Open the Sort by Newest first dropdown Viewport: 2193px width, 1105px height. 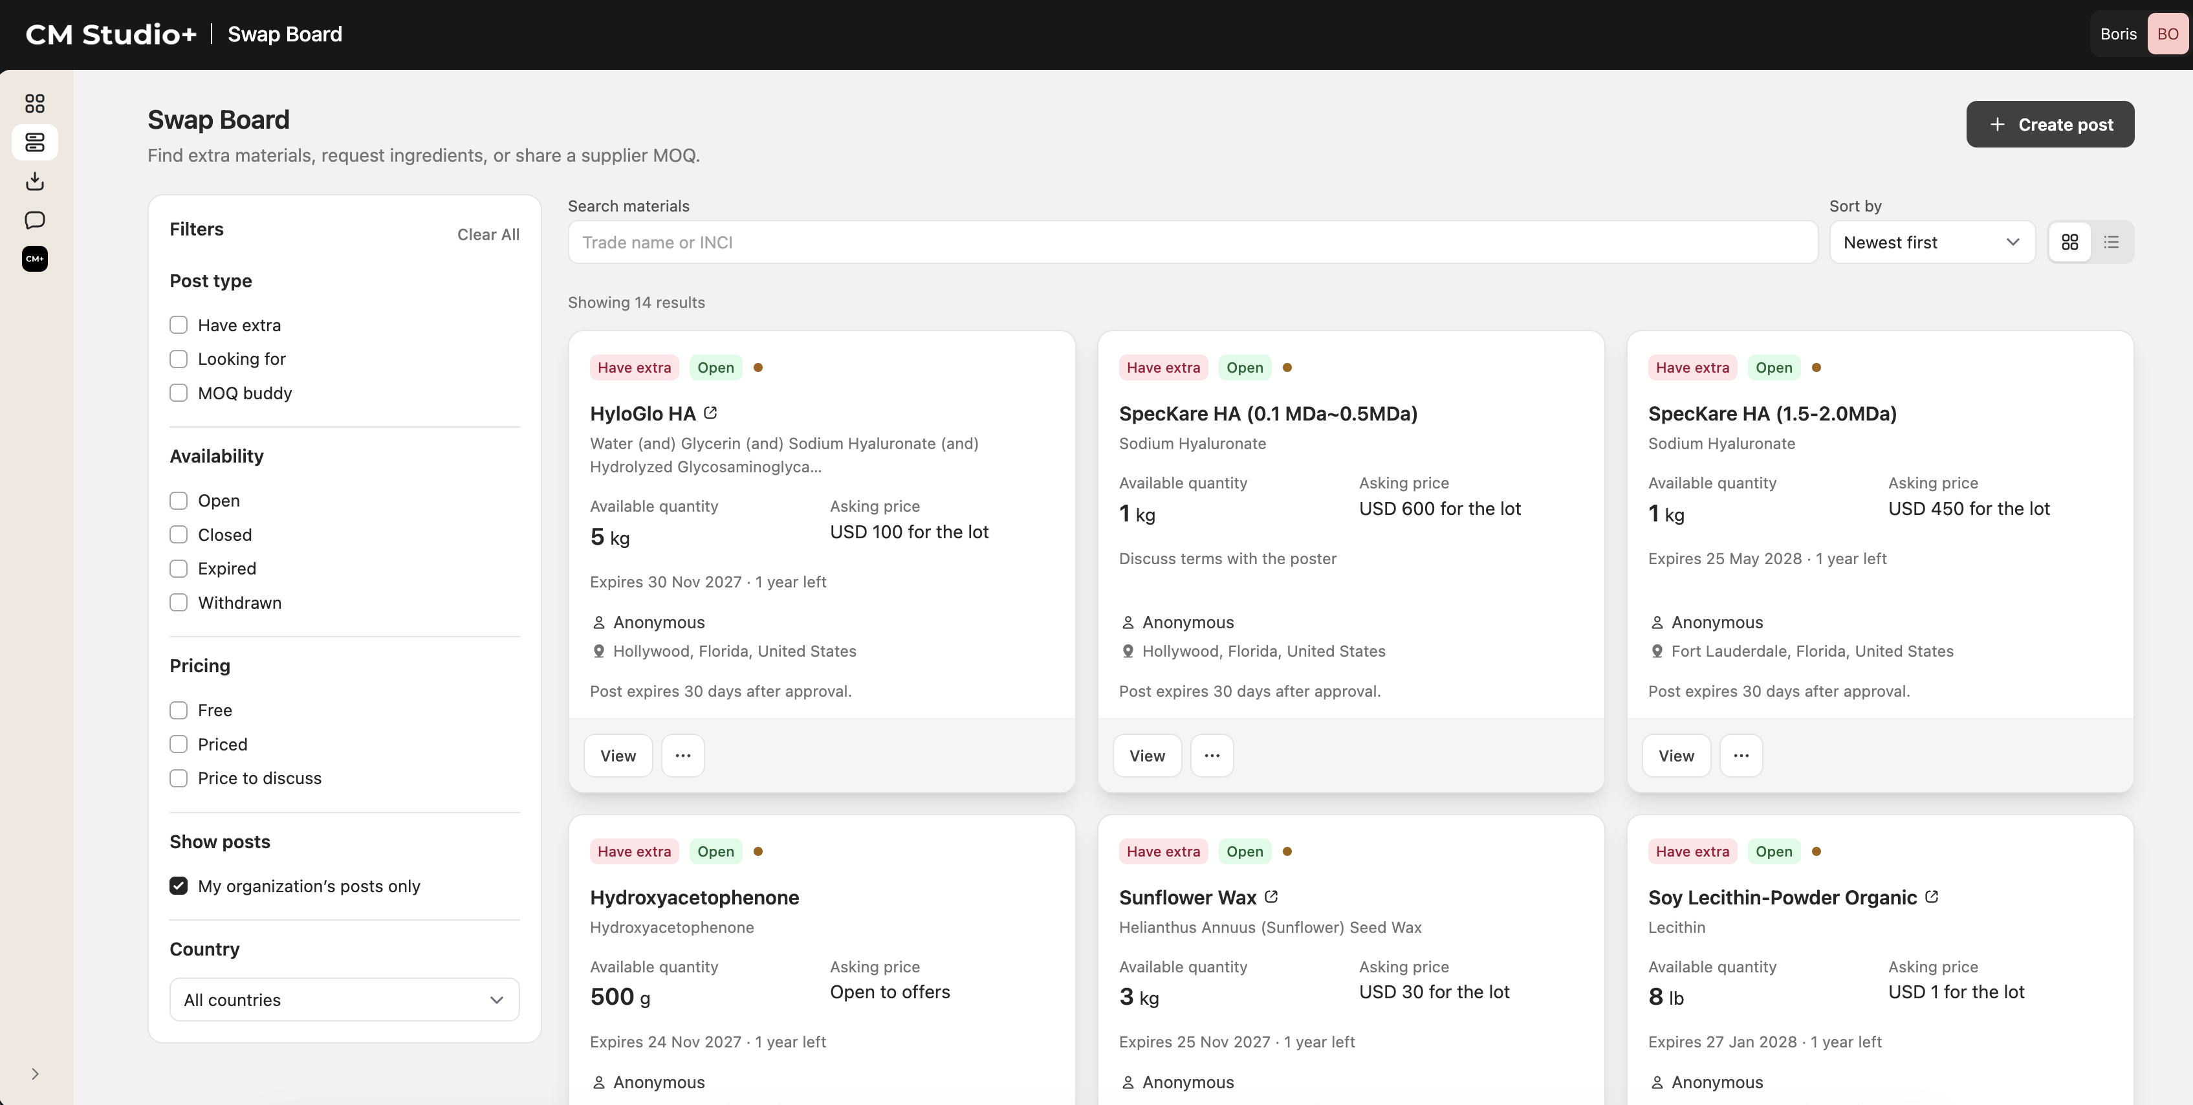pos(1932,243)
